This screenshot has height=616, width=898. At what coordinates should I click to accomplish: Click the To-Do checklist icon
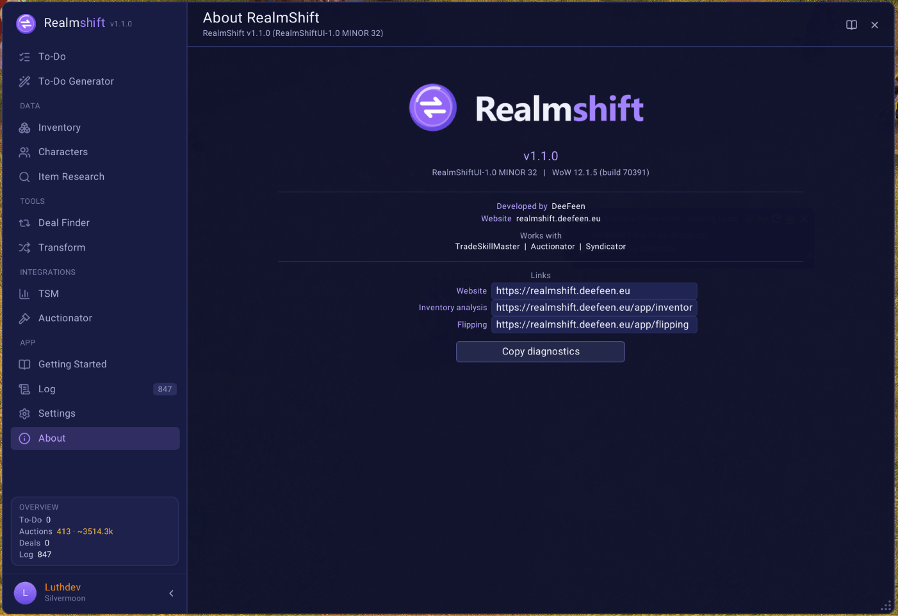(x=24, y=57)
